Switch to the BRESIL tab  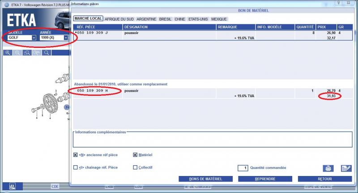[165, 19]
